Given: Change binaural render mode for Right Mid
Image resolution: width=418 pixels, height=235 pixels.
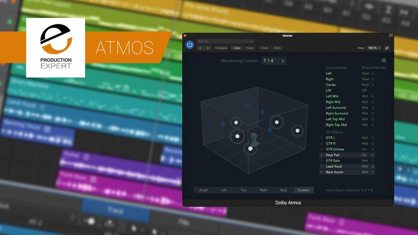Looking at the screenshot, I should point(368,102).
